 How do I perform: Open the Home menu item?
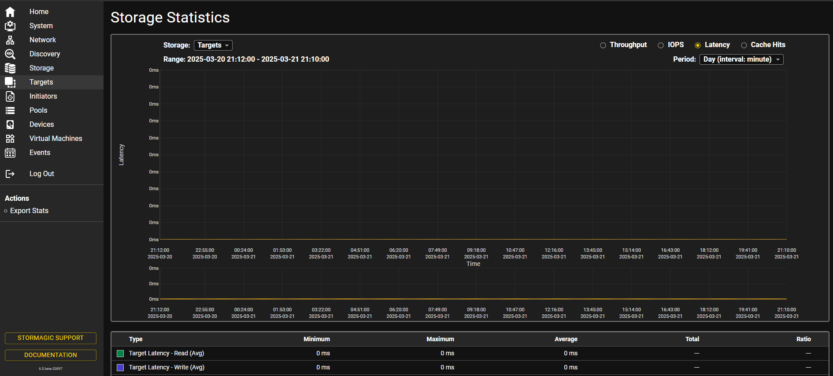tap(39, 12)
